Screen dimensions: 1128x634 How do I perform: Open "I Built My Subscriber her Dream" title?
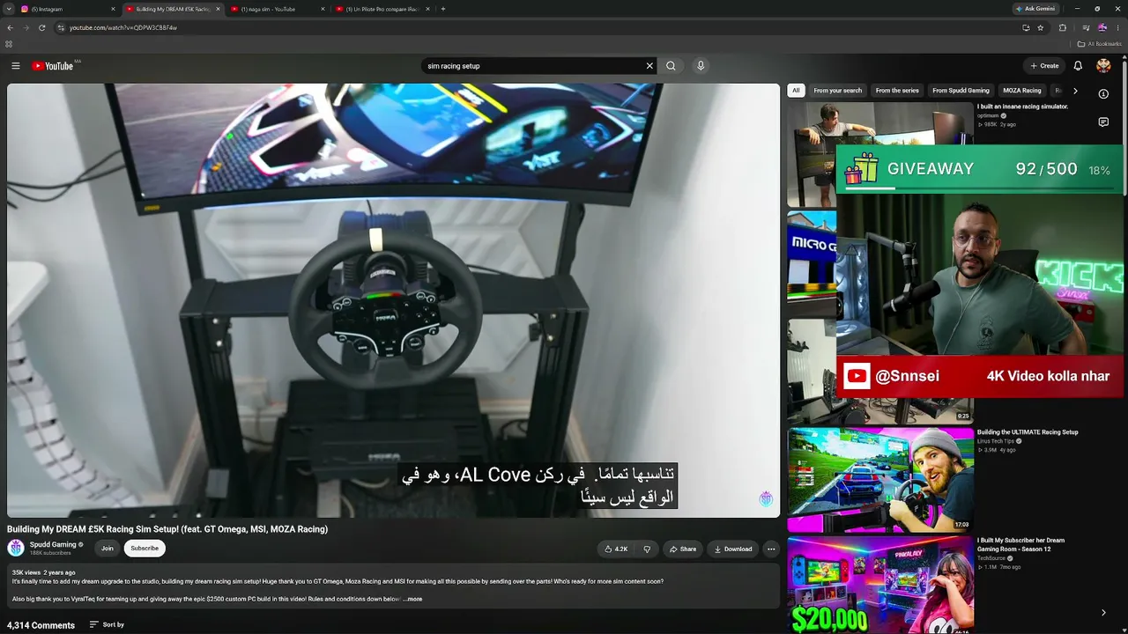(x=1020, y=544)
